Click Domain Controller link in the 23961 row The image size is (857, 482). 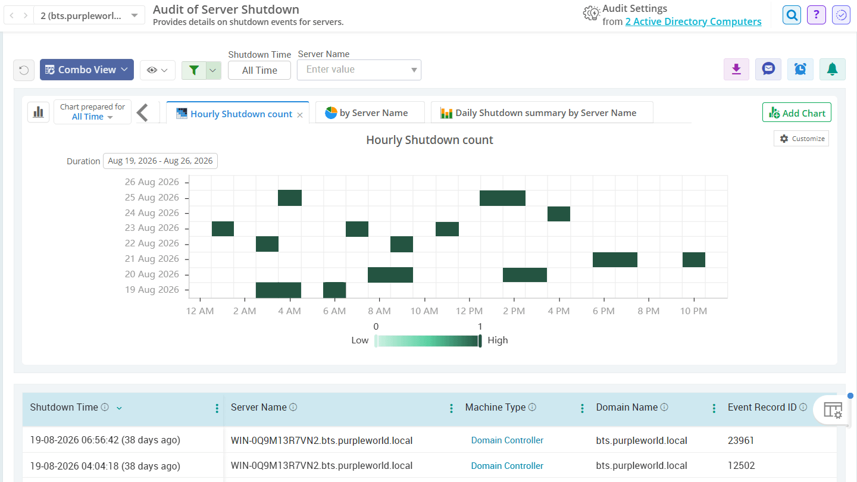pos(507,440)
